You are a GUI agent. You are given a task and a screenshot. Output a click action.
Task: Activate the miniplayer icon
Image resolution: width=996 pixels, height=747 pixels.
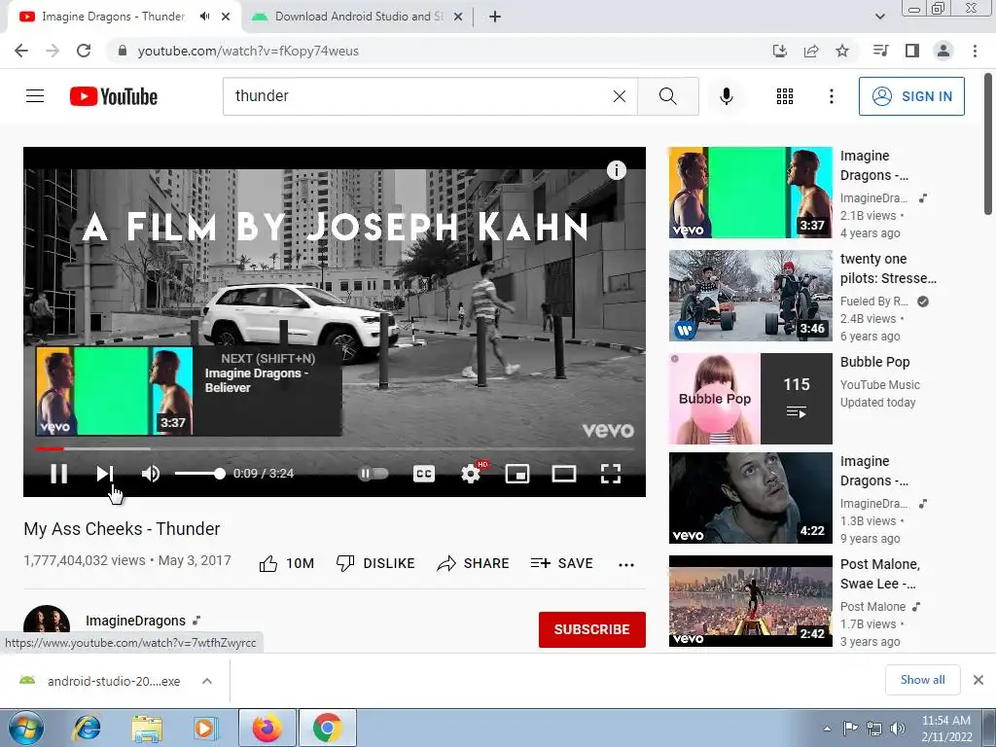pyautogui.click(x=517, y=474)
